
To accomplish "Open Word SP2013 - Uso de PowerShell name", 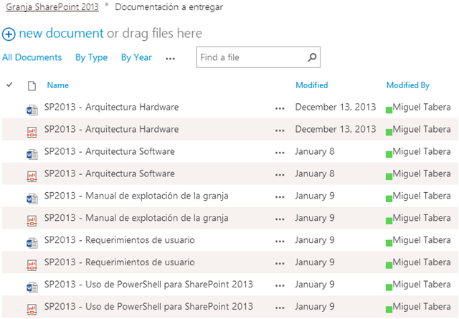I will point(148,285).
